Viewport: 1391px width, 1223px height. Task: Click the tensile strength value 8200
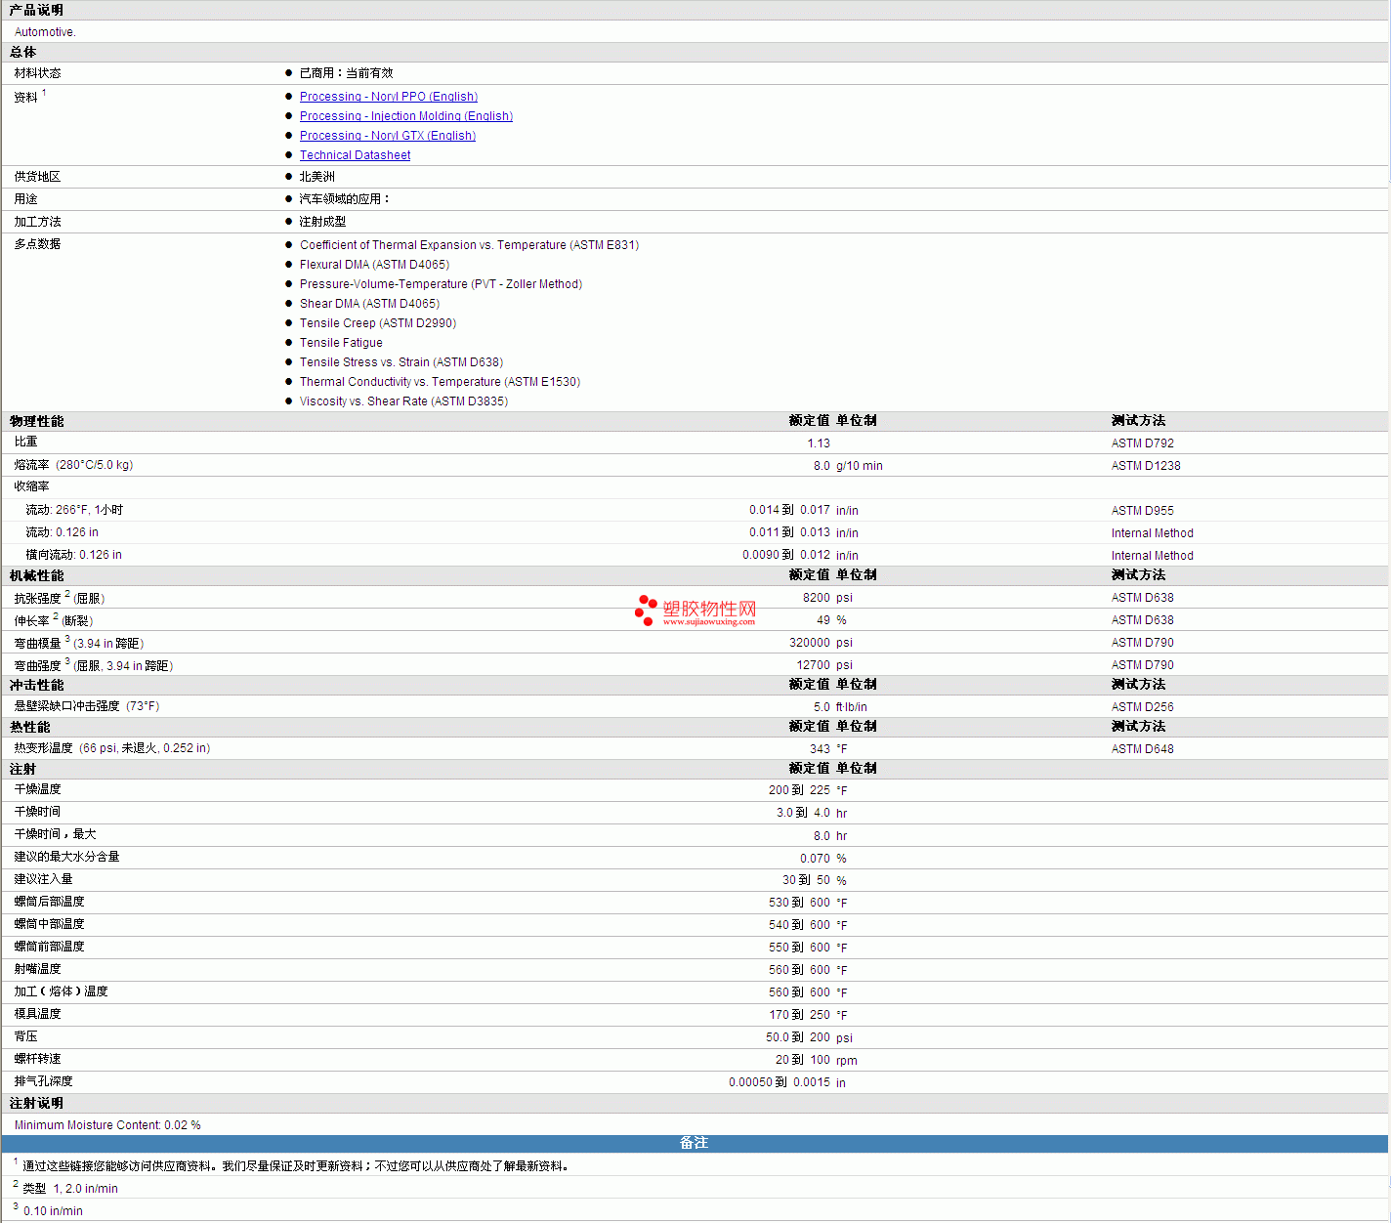[x=817, y=598]
